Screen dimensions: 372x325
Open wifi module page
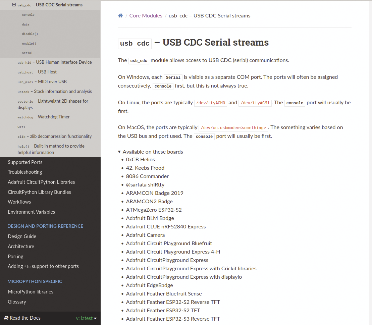click(21, 127)
